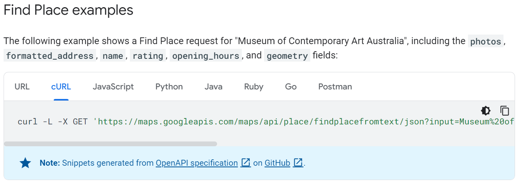
Task: Switch to the Java tab
Action: click(213, 87)
